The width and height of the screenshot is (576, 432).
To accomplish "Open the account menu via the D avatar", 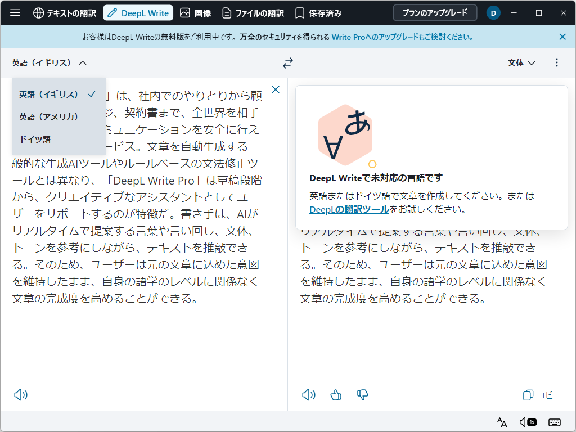I will (493, 12).
